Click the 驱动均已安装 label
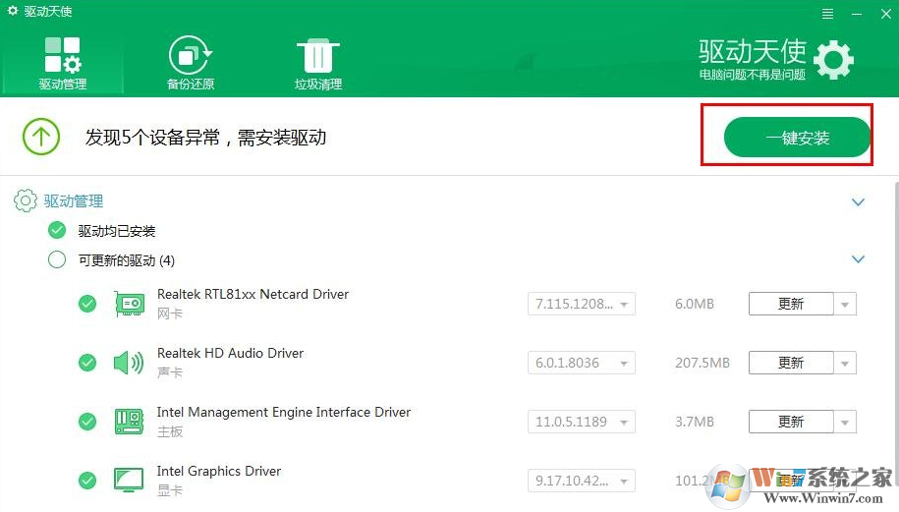This screenshot has width=899, height=512. coord(117,231)
